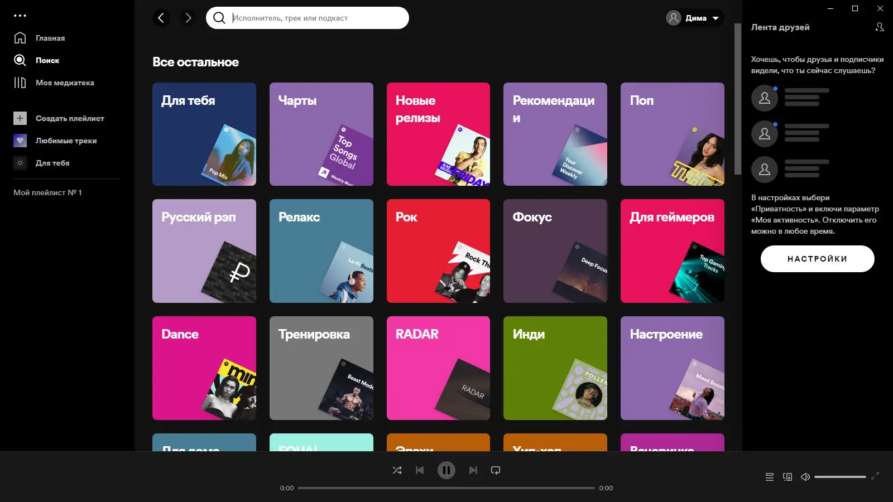Open the Инди category card
Screen dimensions: 893x502
pos(555,368)
